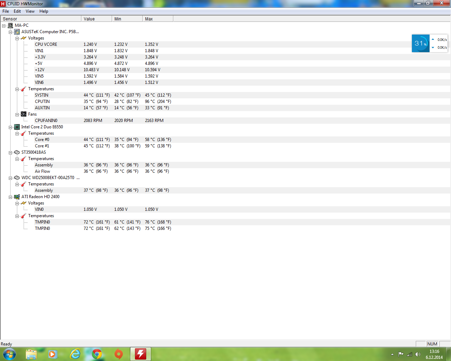Click the Show Desktop strip at taskbar end
The image size is (451, 361).
[449, 354]
